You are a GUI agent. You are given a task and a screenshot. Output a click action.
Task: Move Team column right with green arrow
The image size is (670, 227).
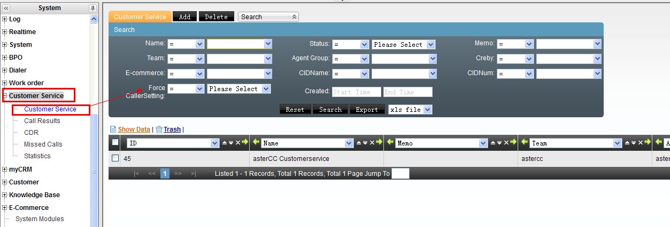click(647, 143)
